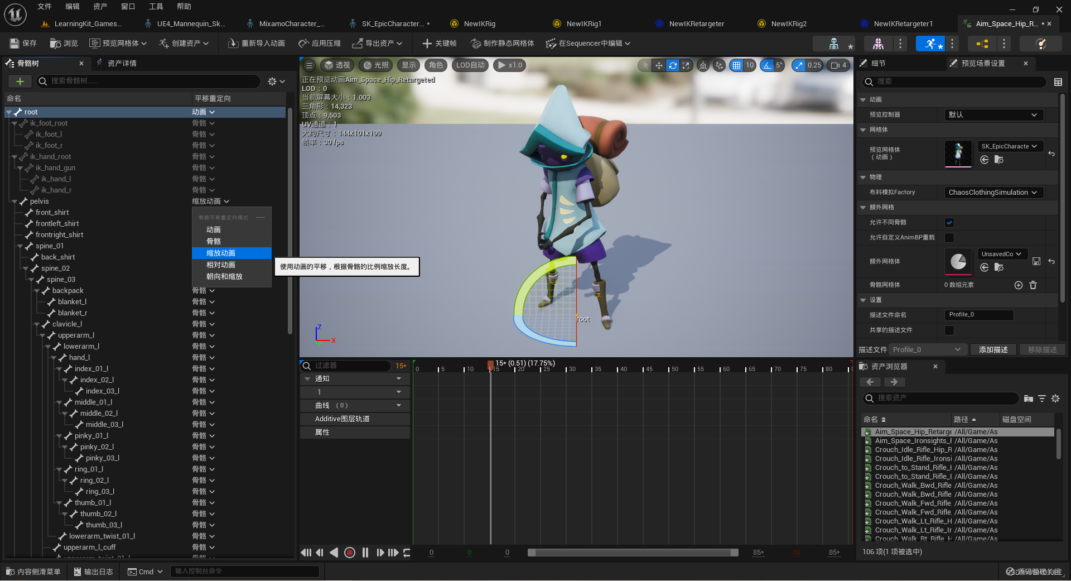This screenshot has height=581, width=1071.
Task: Switch to the NewIKRetargeter tab
Action: [x=696, y=24]
